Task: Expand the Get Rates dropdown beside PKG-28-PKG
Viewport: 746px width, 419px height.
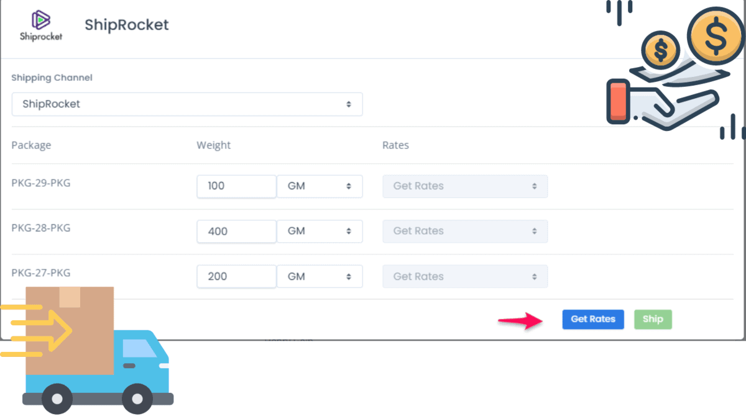Action: click(x=464, y=231)
